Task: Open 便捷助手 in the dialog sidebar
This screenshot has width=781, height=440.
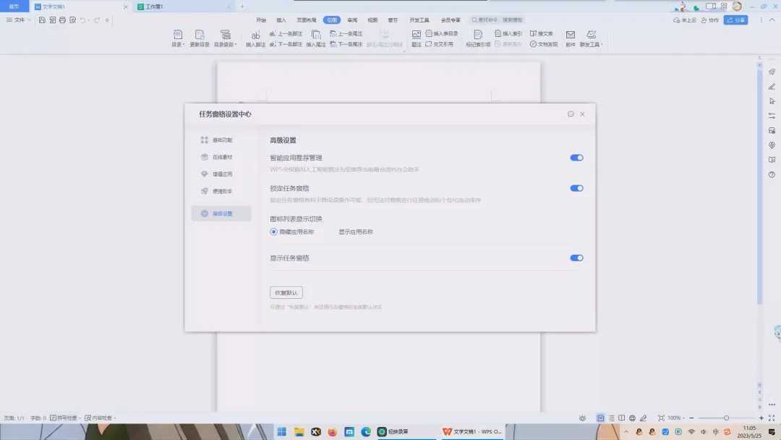Action: (221, 191)
